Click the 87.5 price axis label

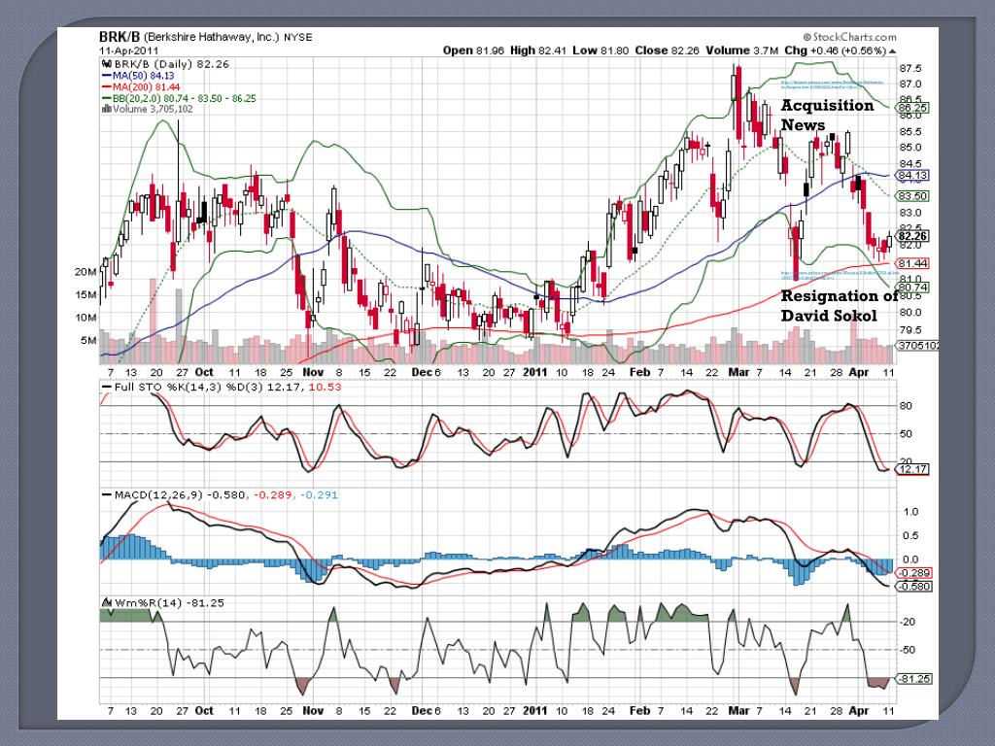(x=909, y=69)
